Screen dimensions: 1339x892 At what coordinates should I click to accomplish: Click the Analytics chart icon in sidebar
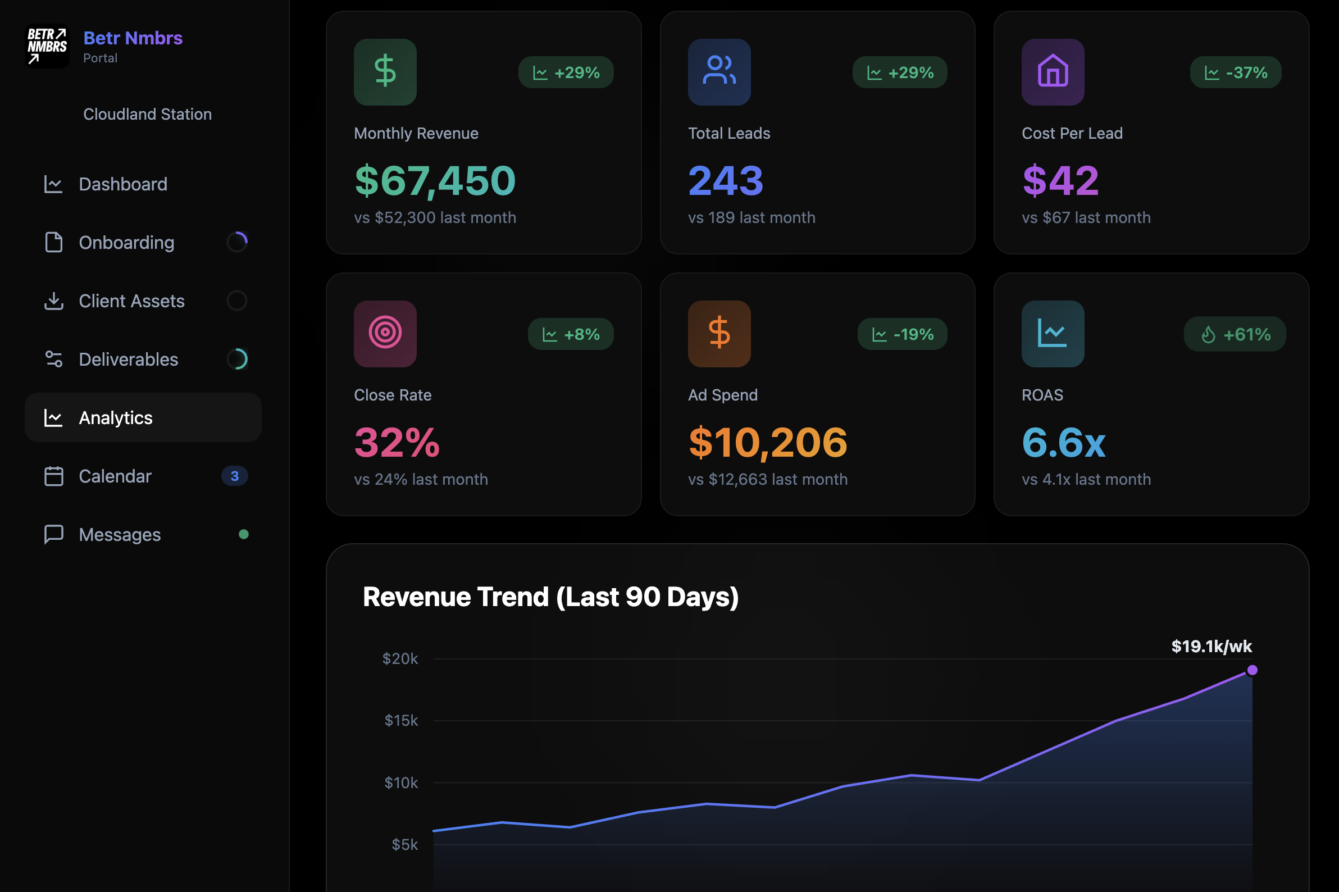pos(53,417)
